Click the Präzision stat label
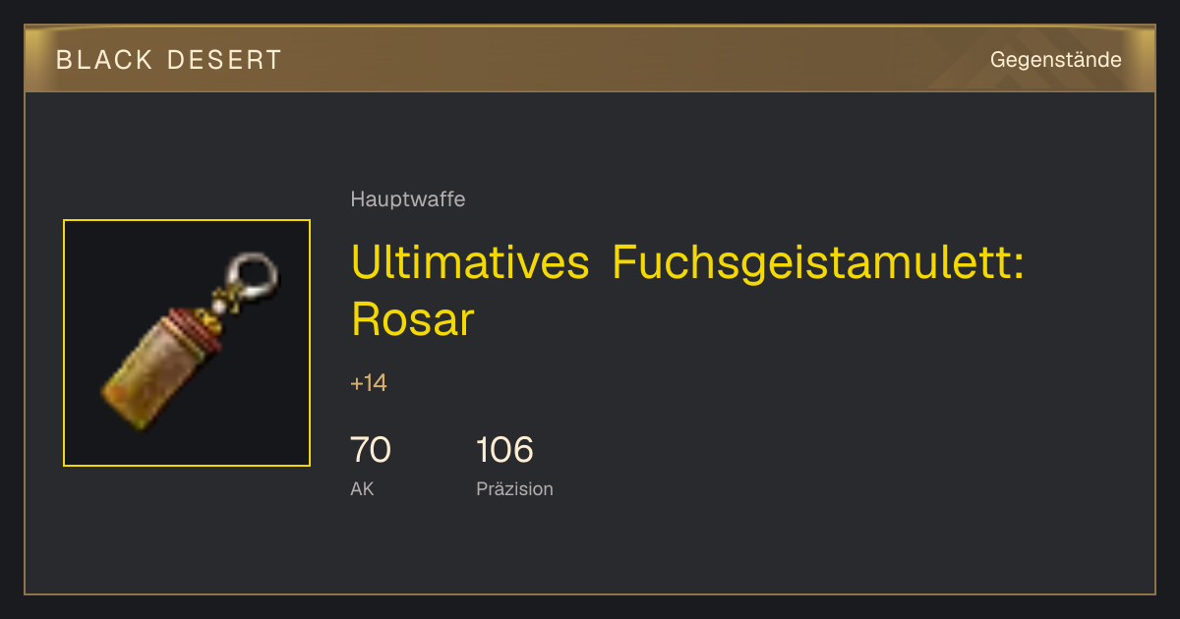Viewport: 1180px width, 619px height. click(514, 488)
